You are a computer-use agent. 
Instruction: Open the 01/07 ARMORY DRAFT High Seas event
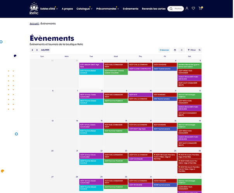[91, 65]
